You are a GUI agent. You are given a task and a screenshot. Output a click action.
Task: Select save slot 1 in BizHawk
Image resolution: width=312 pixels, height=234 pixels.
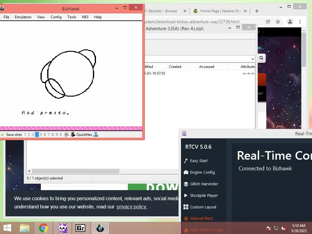click(x=25, y=135)
